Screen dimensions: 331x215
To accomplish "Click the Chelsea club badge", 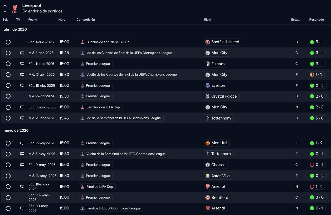I will (x=208, y=165).
